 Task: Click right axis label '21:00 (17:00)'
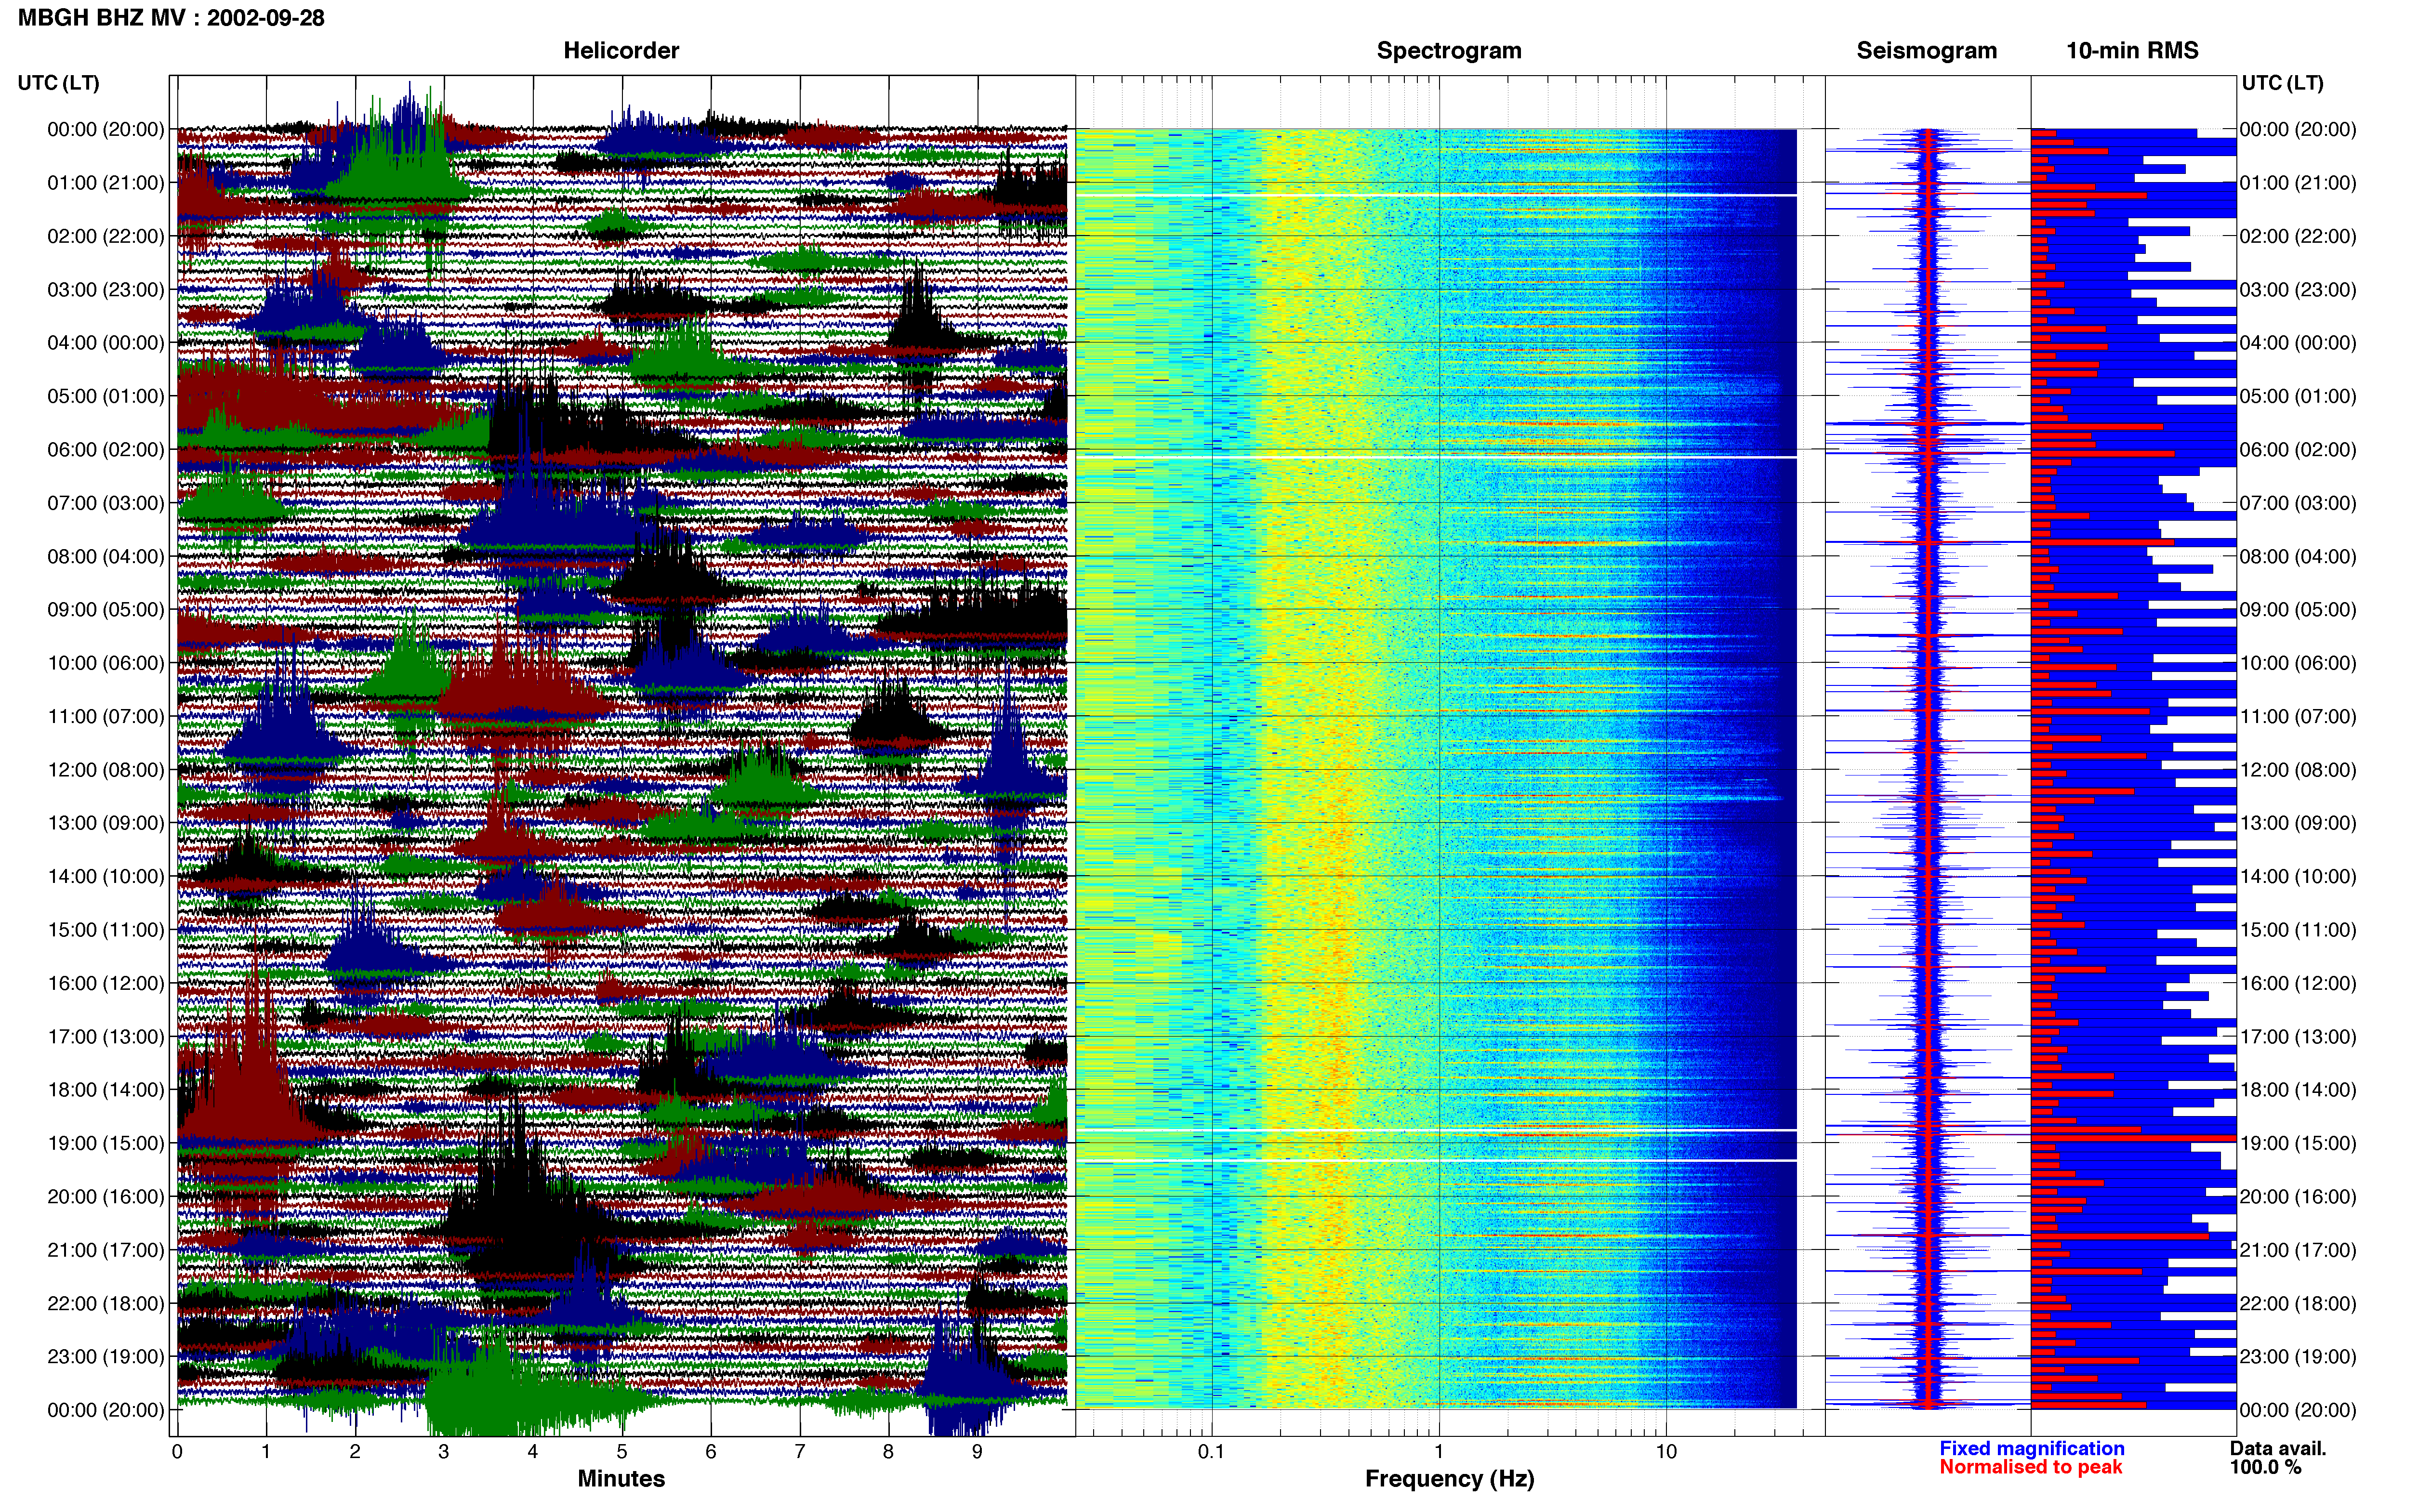(2298, 1250)
